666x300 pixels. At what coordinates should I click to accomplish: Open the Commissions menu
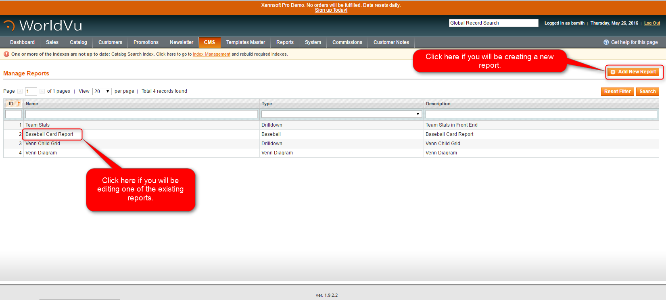(x=347, y=42)
